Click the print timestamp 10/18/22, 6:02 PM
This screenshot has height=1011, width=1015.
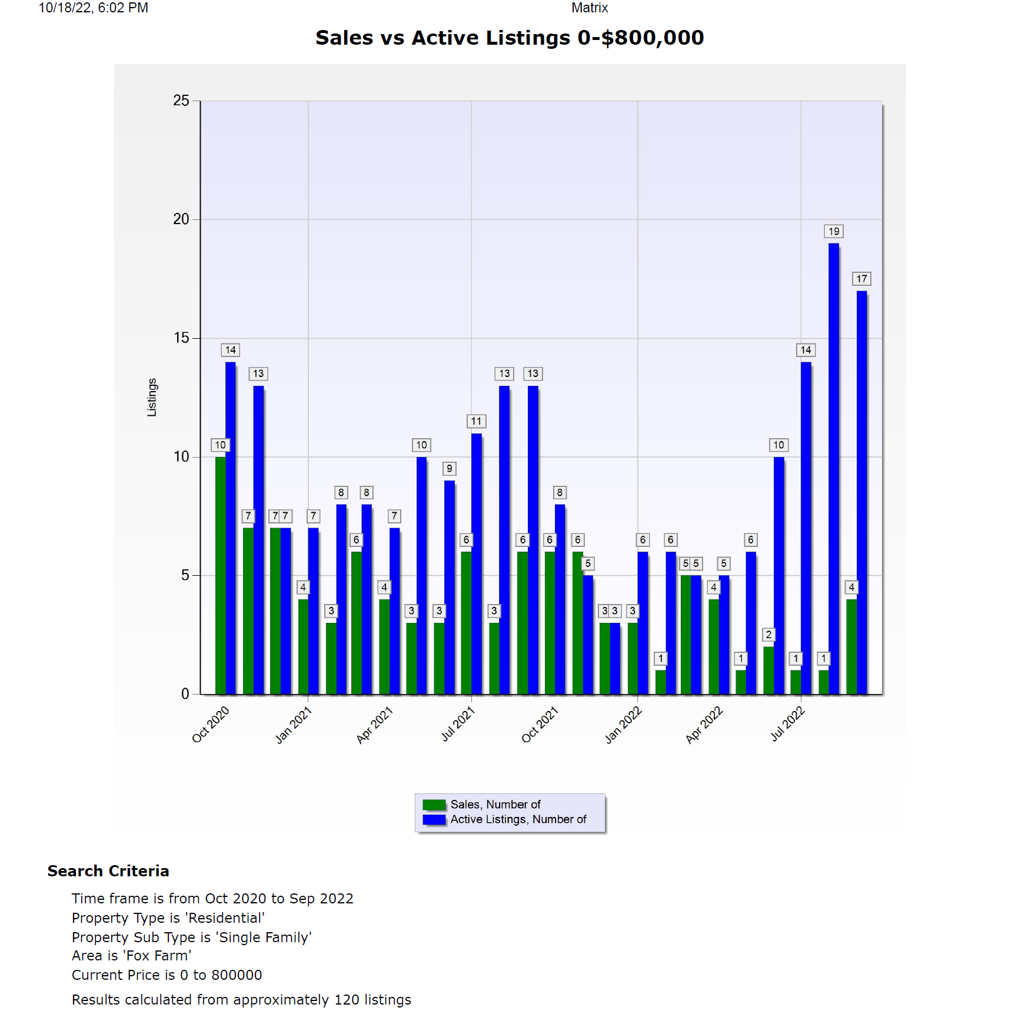[94, 8]
